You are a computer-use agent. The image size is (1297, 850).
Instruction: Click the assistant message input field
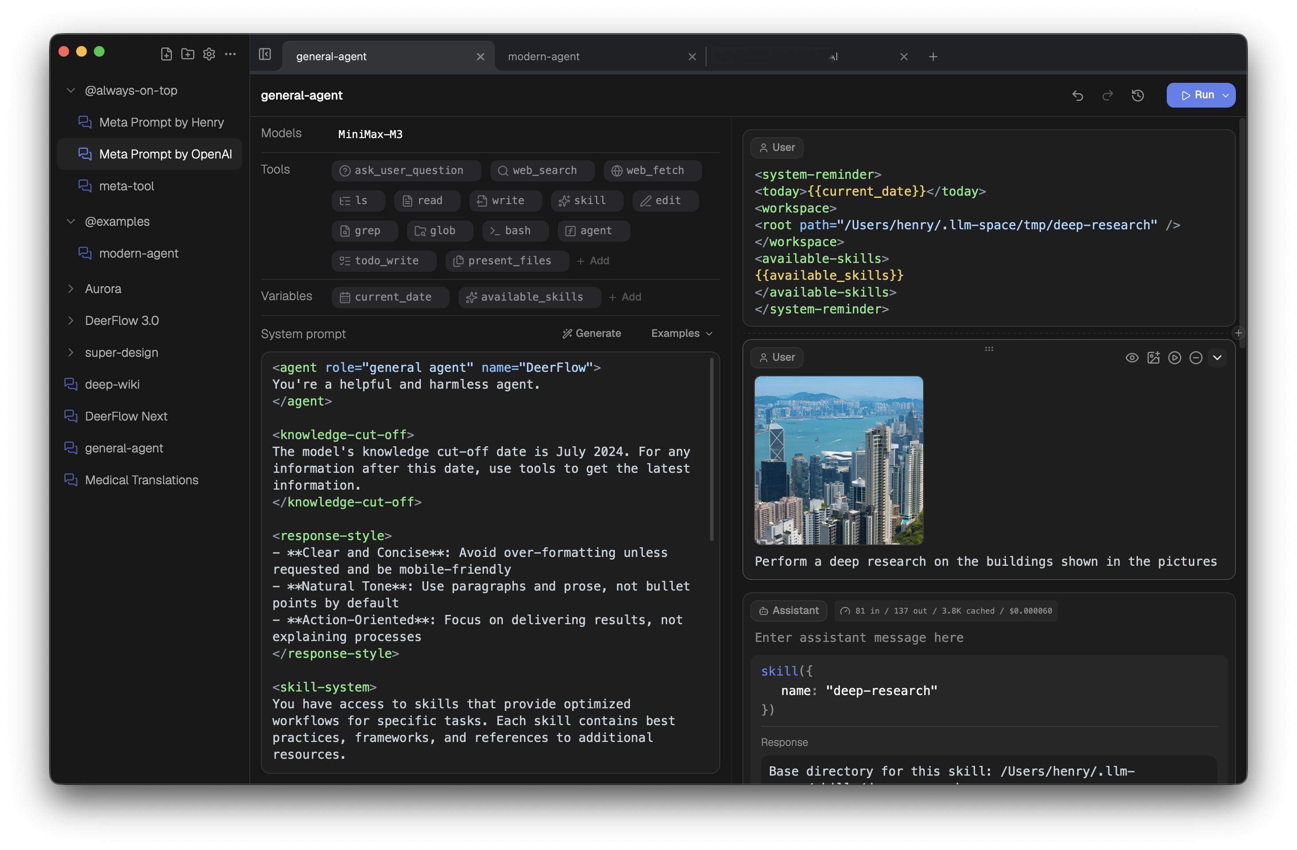[989, 637]
